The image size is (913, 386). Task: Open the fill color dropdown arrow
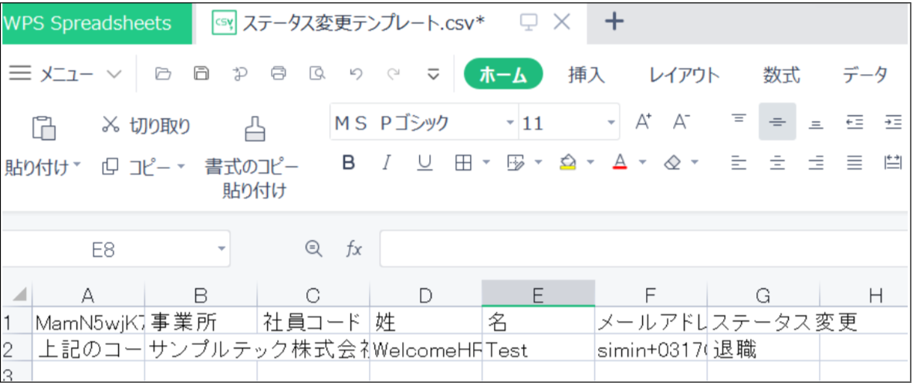click(x=590, y=162)
